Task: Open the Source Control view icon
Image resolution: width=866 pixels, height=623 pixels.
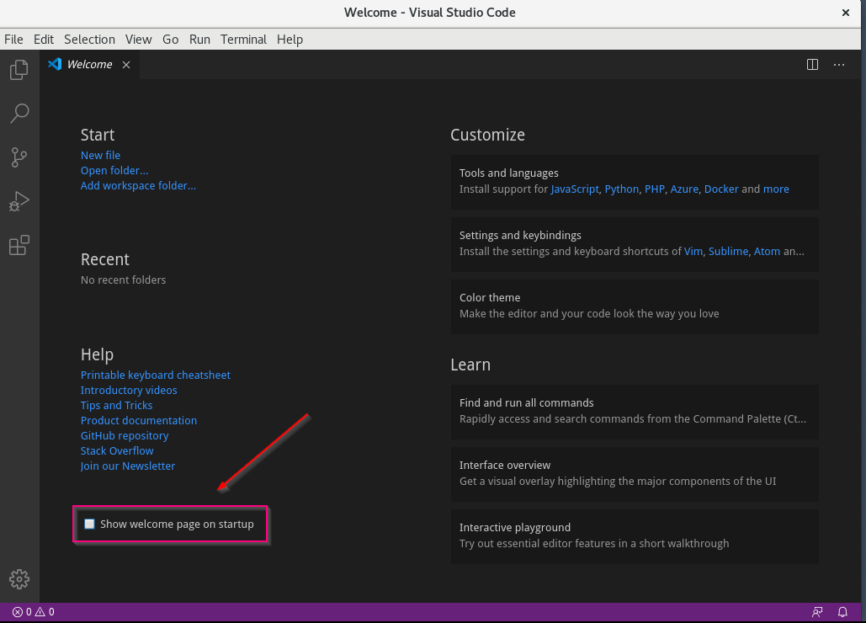Action: [19, 157]
